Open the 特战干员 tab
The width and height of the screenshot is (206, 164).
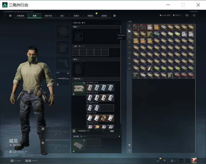coord(48,16)
